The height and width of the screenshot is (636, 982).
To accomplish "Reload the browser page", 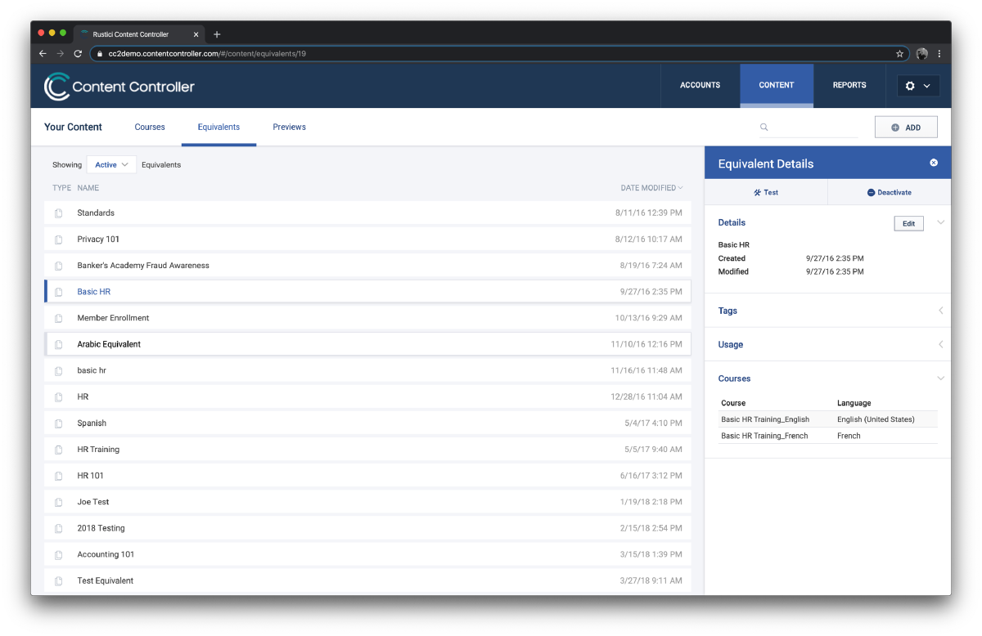I will pyautogui.click(x=78, y=54).
